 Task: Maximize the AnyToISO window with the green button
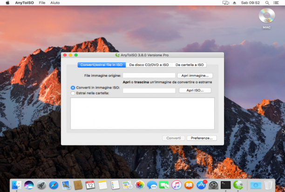[76, 55]
